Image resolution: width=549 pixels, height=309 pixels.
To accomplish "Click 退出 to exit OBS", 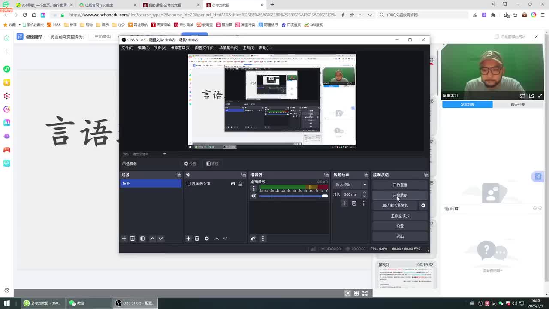I will 400,236.
